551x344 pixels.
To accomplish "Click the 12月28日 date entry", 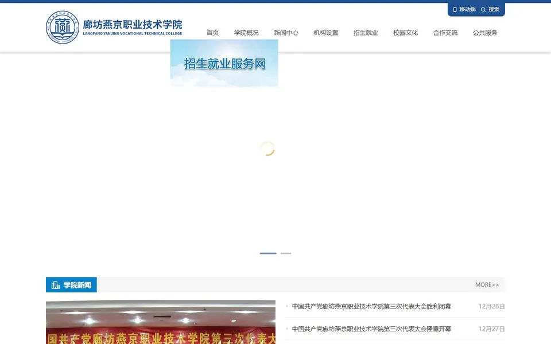I will [492, 306].
